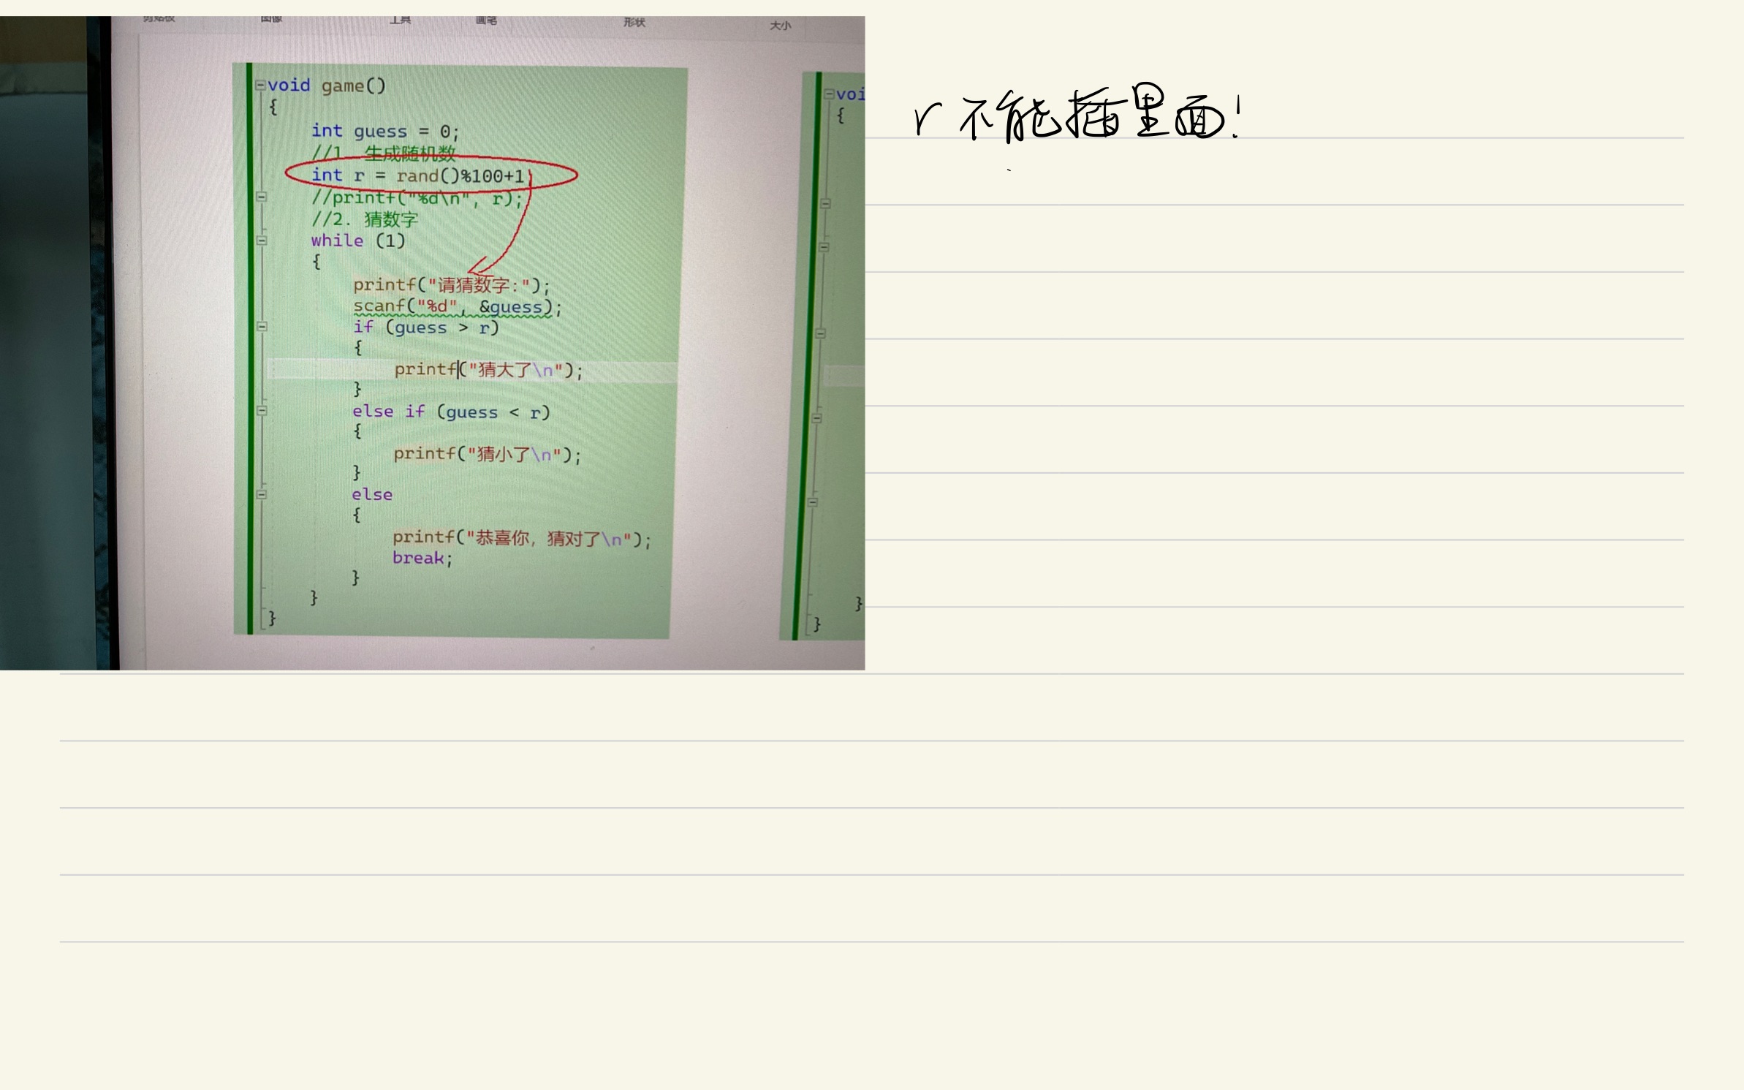Click the 'int guess = 0;' declaration line
1744x1090 pixels.
384,132
